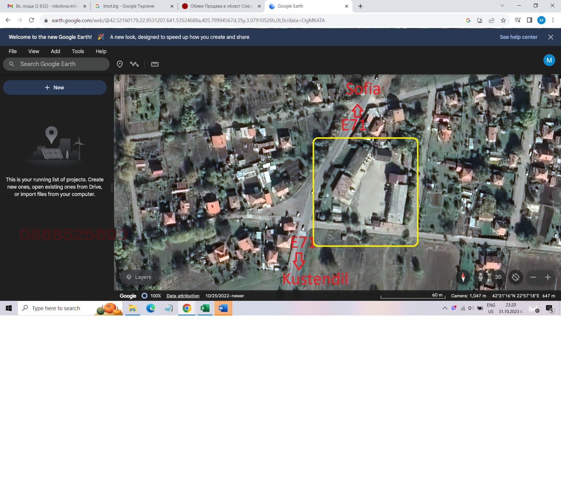The width and height of the screenshot is (561, 479).
Task: Zoom in using the plus control
Action: pyautogui.click(x=547, y=277)
